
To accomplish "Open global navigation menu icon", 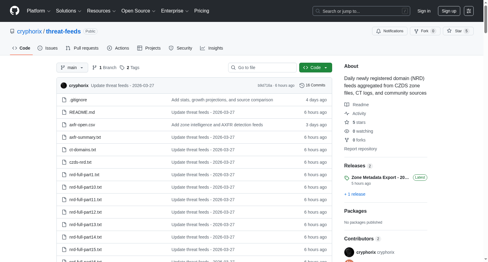I will pos(469,11).
